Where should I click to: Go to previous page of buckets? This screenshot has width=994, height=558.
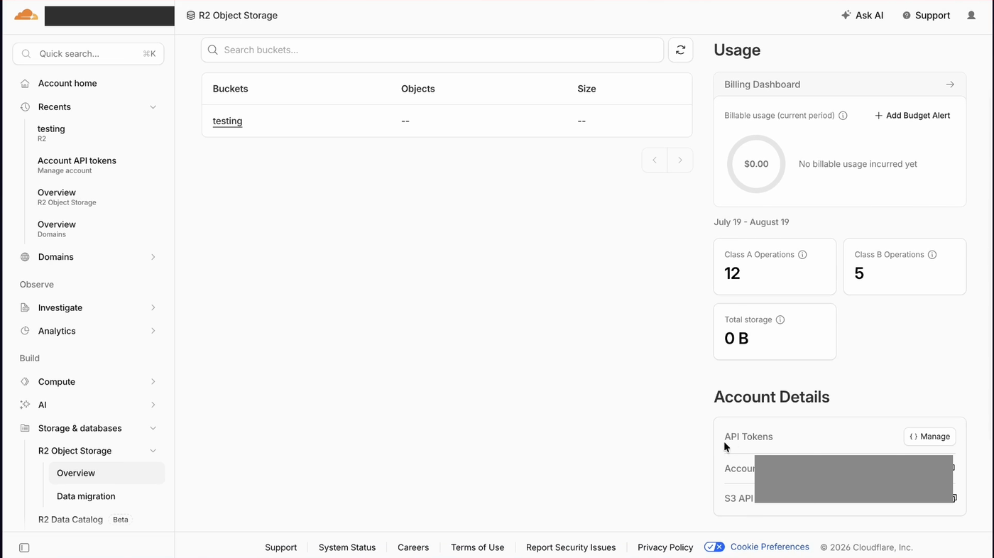click(655, 160)
